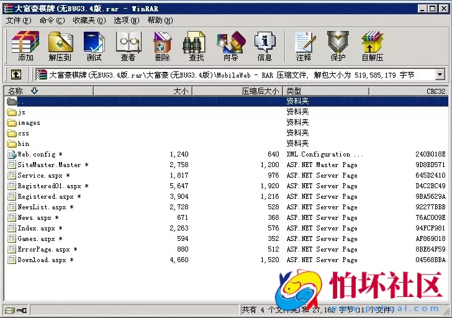Open the File (文件) menu
The image size is (452, 318).
pos(19,20)
